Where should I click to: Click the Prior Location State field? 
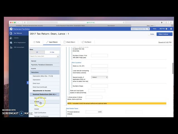click(x=100, y=66)
